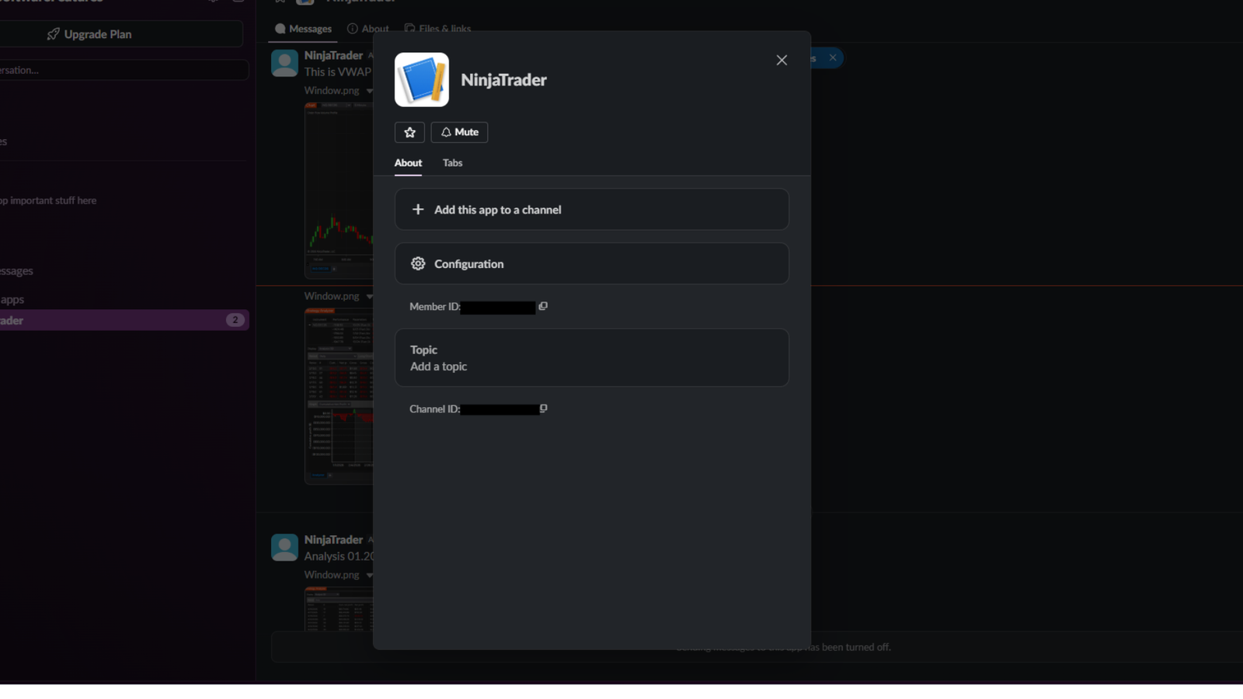Screen dimensions: 1243x699
Task: Copy the Channel ID
Action: pyautogui.click(x=543, y=409)
